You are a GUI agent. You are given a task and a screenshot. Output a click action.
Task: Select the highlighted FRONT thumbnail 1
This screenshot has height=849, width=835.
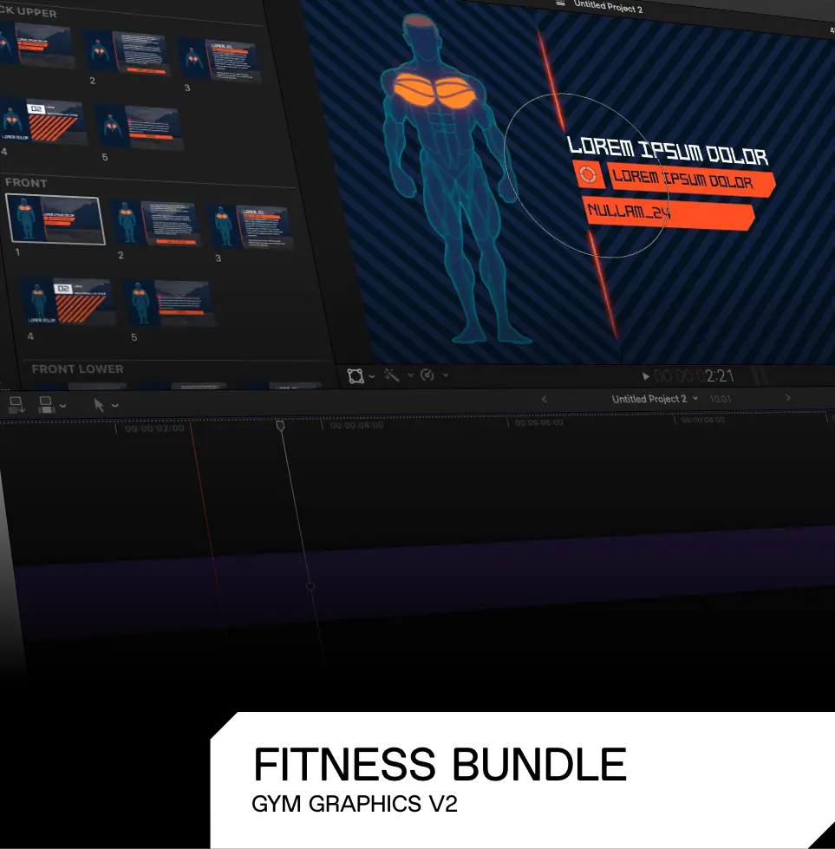tap(55, 219)
